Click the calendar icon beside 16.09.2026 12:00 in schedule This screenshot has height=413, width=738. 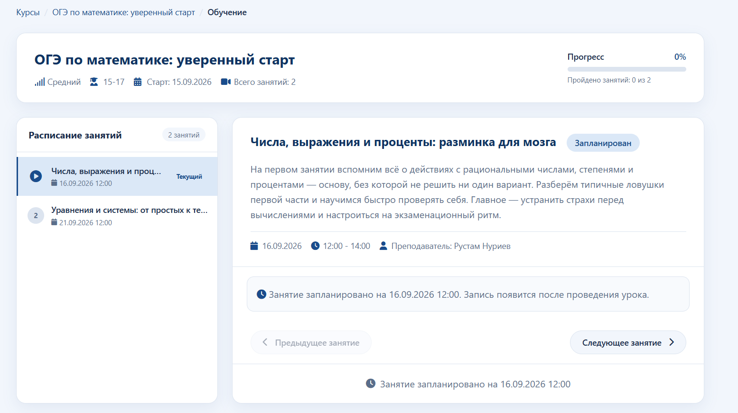[54, 183]
